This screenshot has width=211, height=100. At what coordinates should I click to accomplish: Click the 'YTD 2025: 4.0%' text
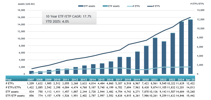pos(57,21)
